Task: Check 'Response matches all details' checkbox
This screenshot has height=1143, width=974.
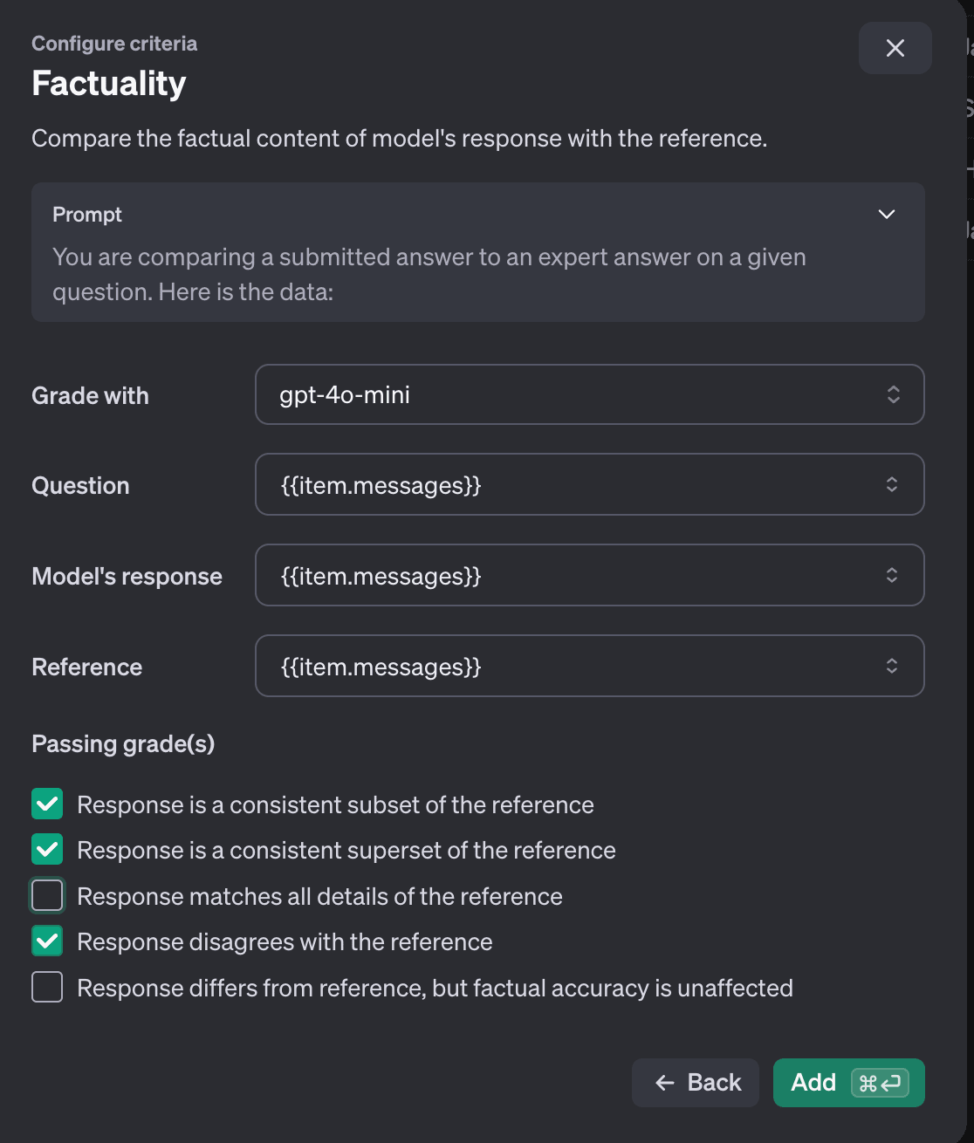Action: [47, 896]
